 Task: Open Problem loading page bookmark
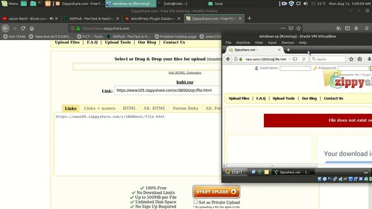[176, 37]
